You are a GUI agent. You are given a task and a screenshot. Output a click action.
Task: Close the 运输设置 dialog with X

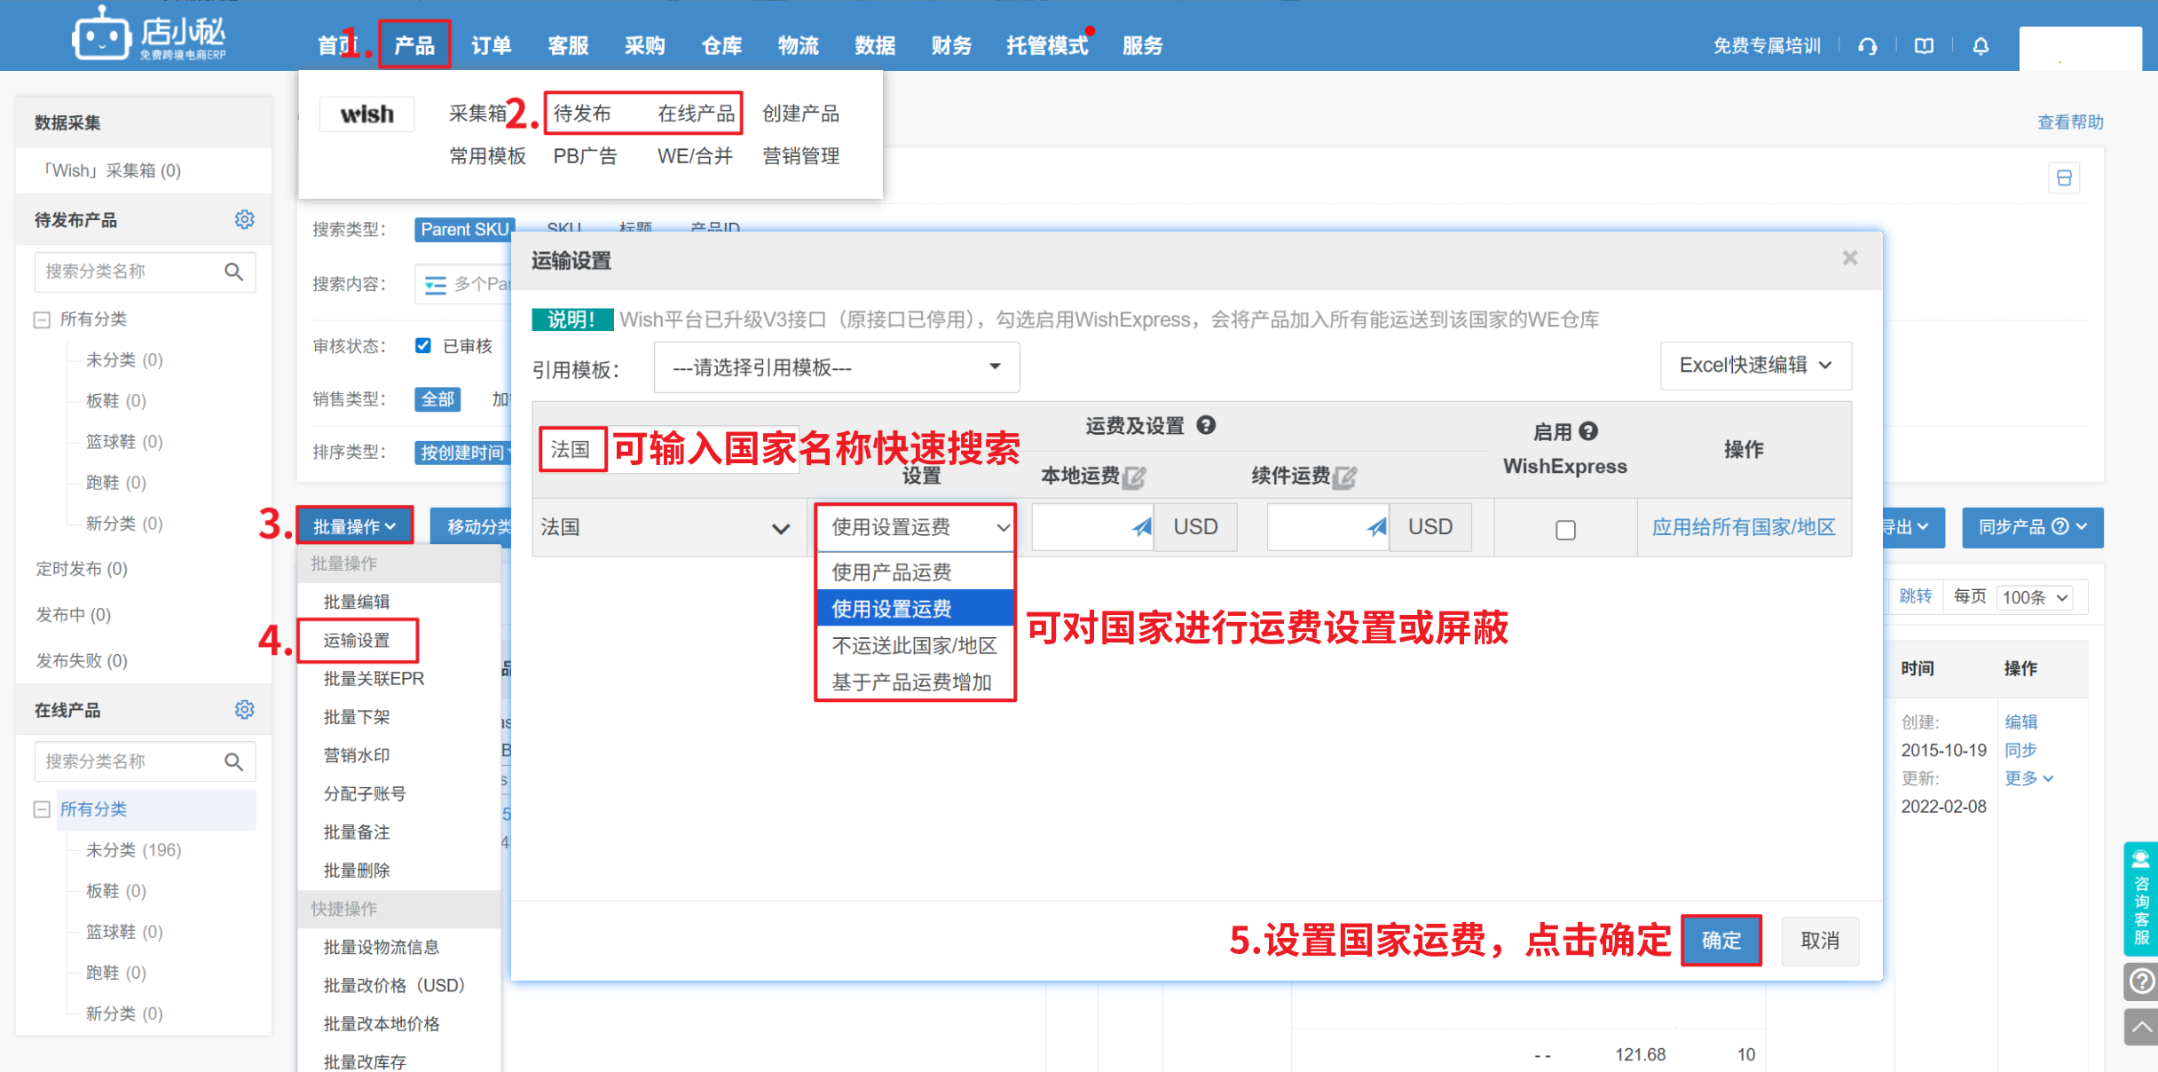1850,258
